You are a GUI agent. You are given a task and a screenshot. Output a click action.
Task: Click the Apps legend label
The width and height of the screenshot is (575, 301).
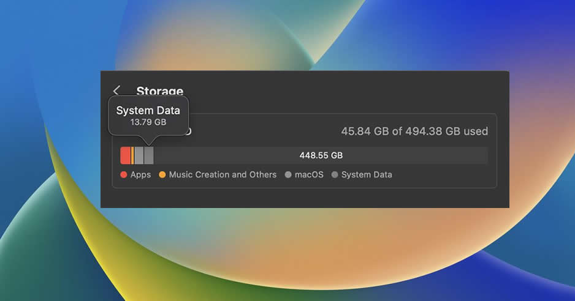tap(140, 175)
